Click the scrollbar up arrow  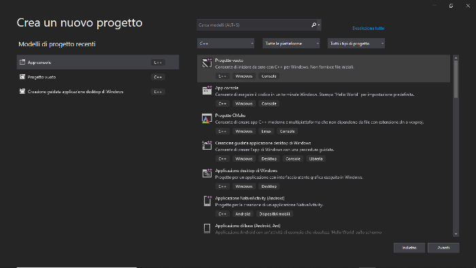[456, 58]
